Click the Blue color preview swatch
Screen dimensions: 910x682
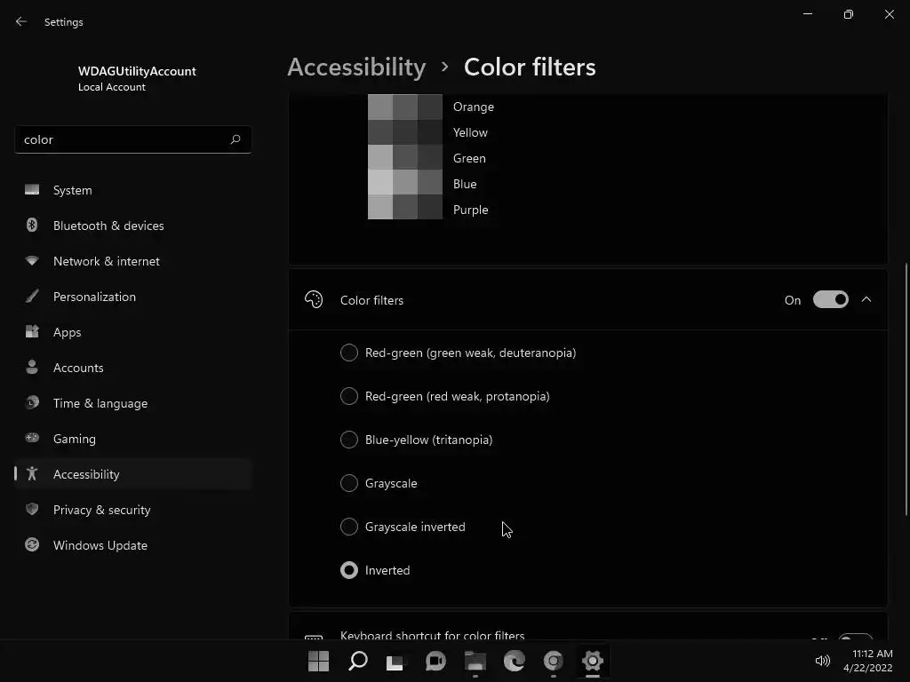click(405, 184)
